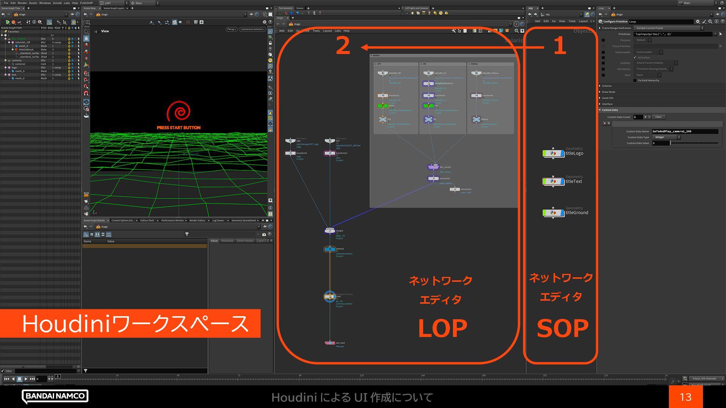The image size is (726, 408).
Task: Click the Scene Graph Details filter funnel icon
Action: pos(187,234)
